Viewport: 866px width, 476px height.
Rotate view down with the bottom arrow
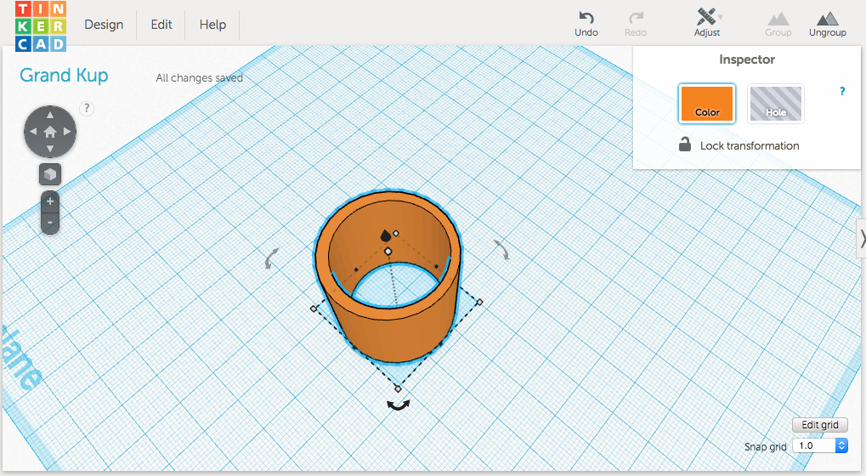[x=50, y=149]
